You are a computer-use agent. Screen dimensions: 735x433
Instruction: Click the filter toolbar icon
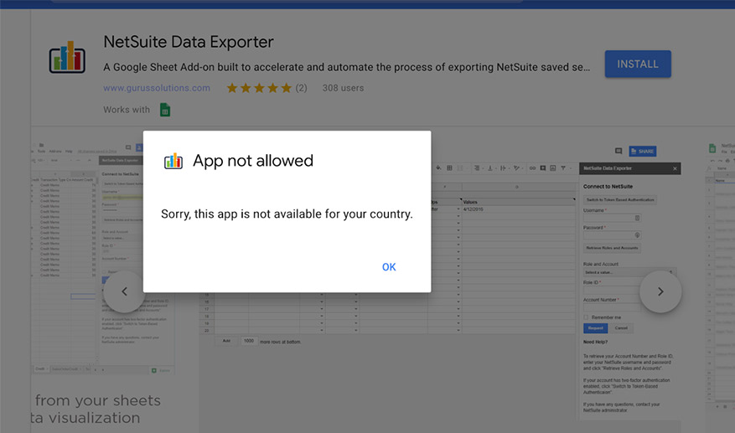[563, 168]
